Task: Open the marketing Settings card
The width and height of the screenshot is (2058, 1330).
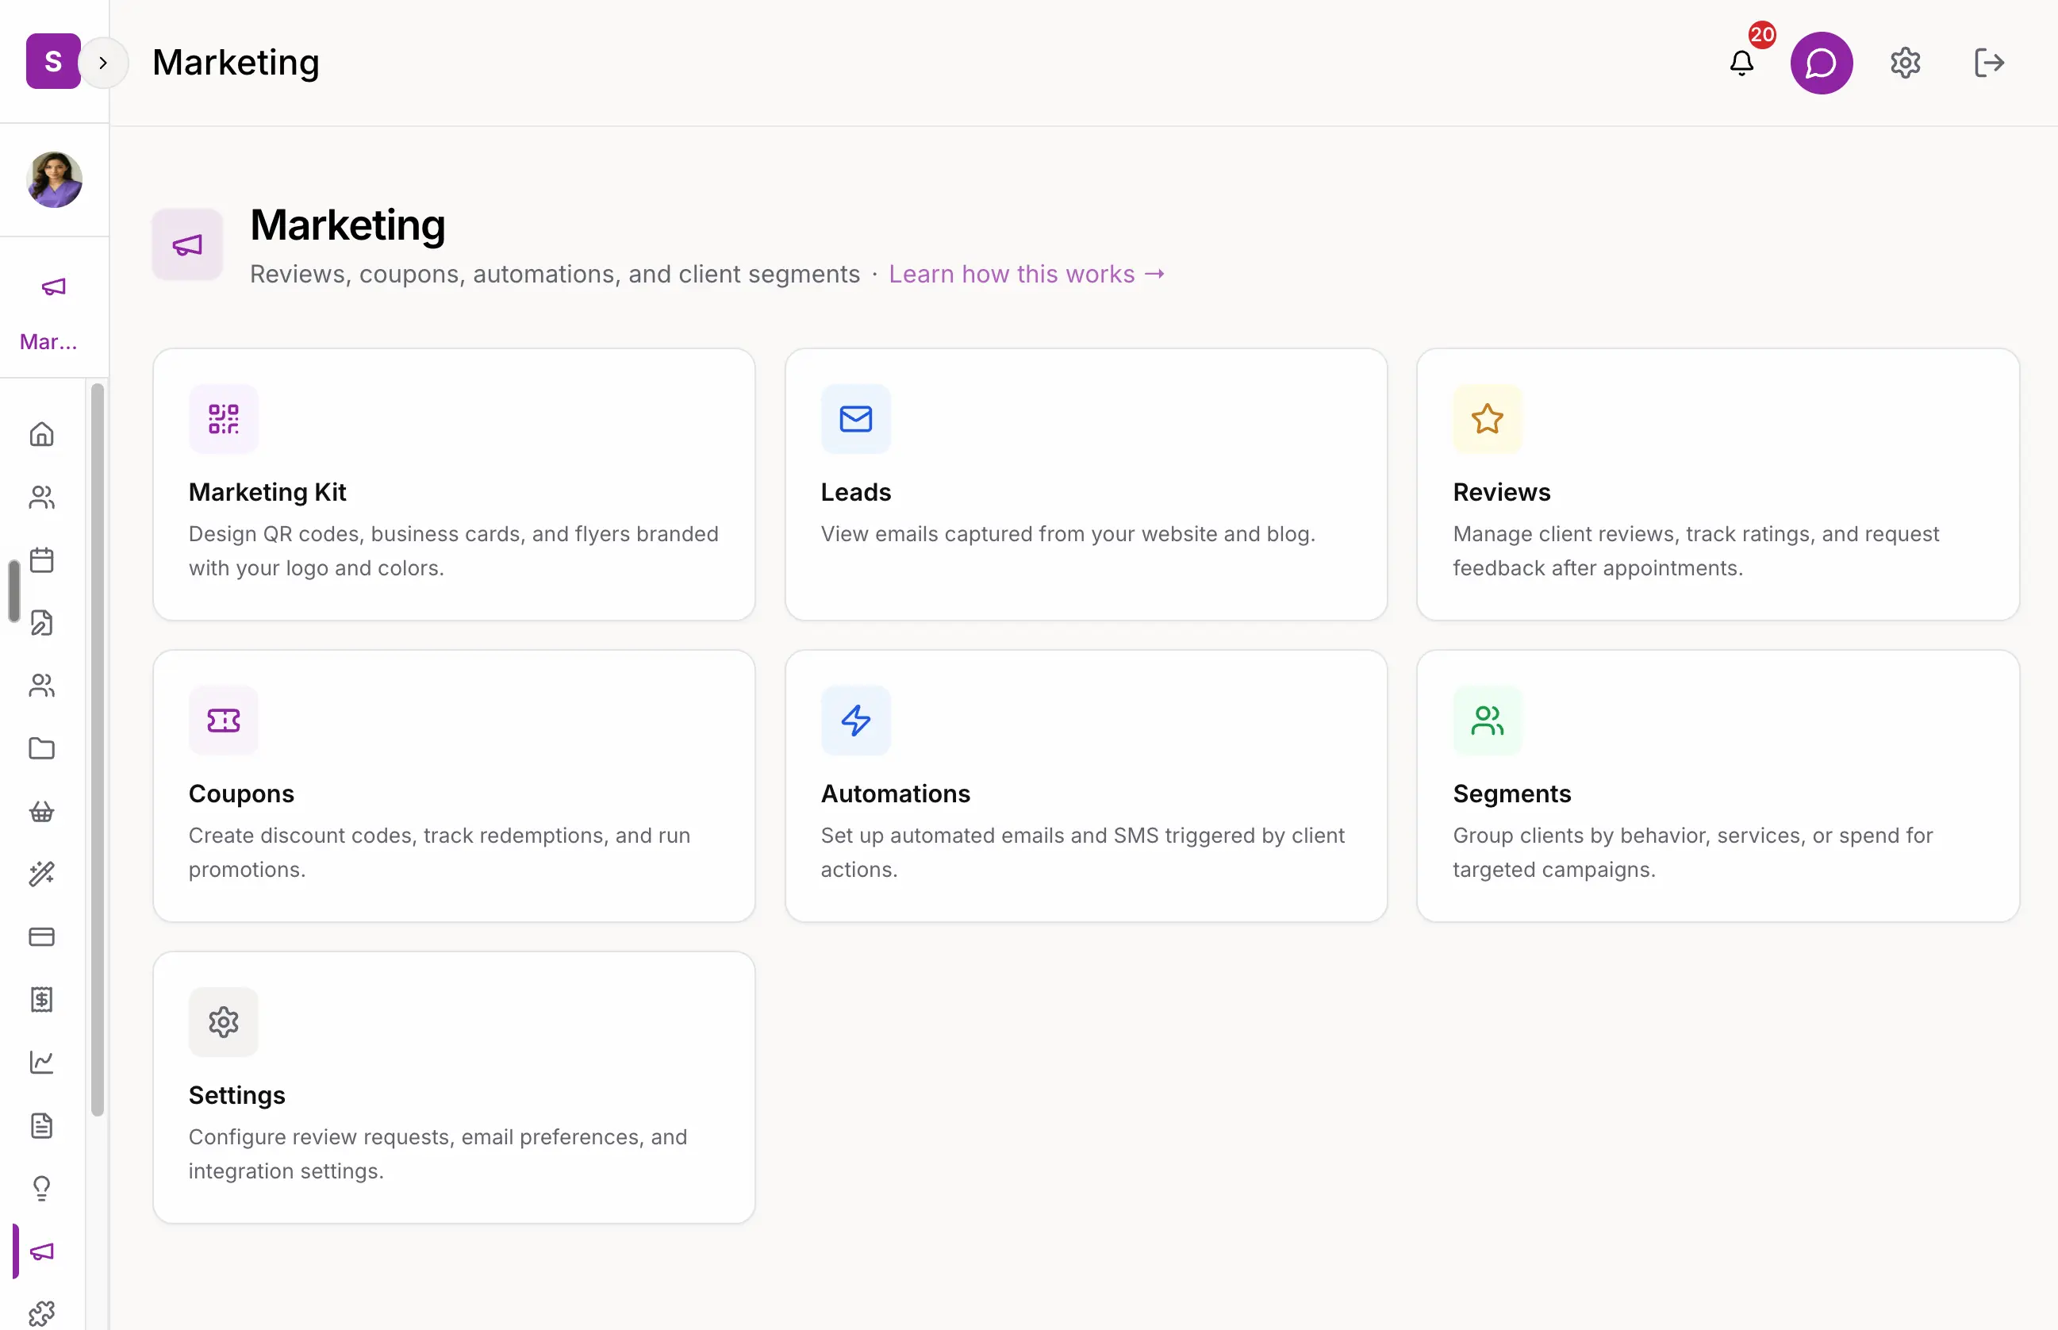Action: coord(454,1087)
